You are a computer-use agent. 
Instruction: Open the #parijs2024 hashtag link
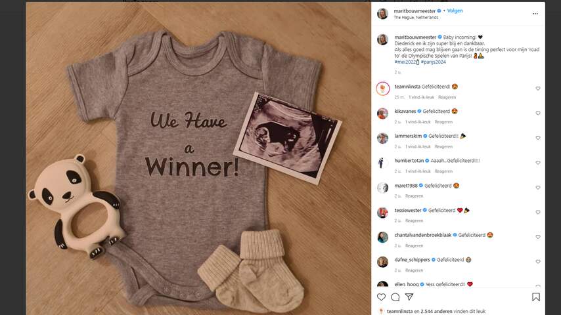434,62
